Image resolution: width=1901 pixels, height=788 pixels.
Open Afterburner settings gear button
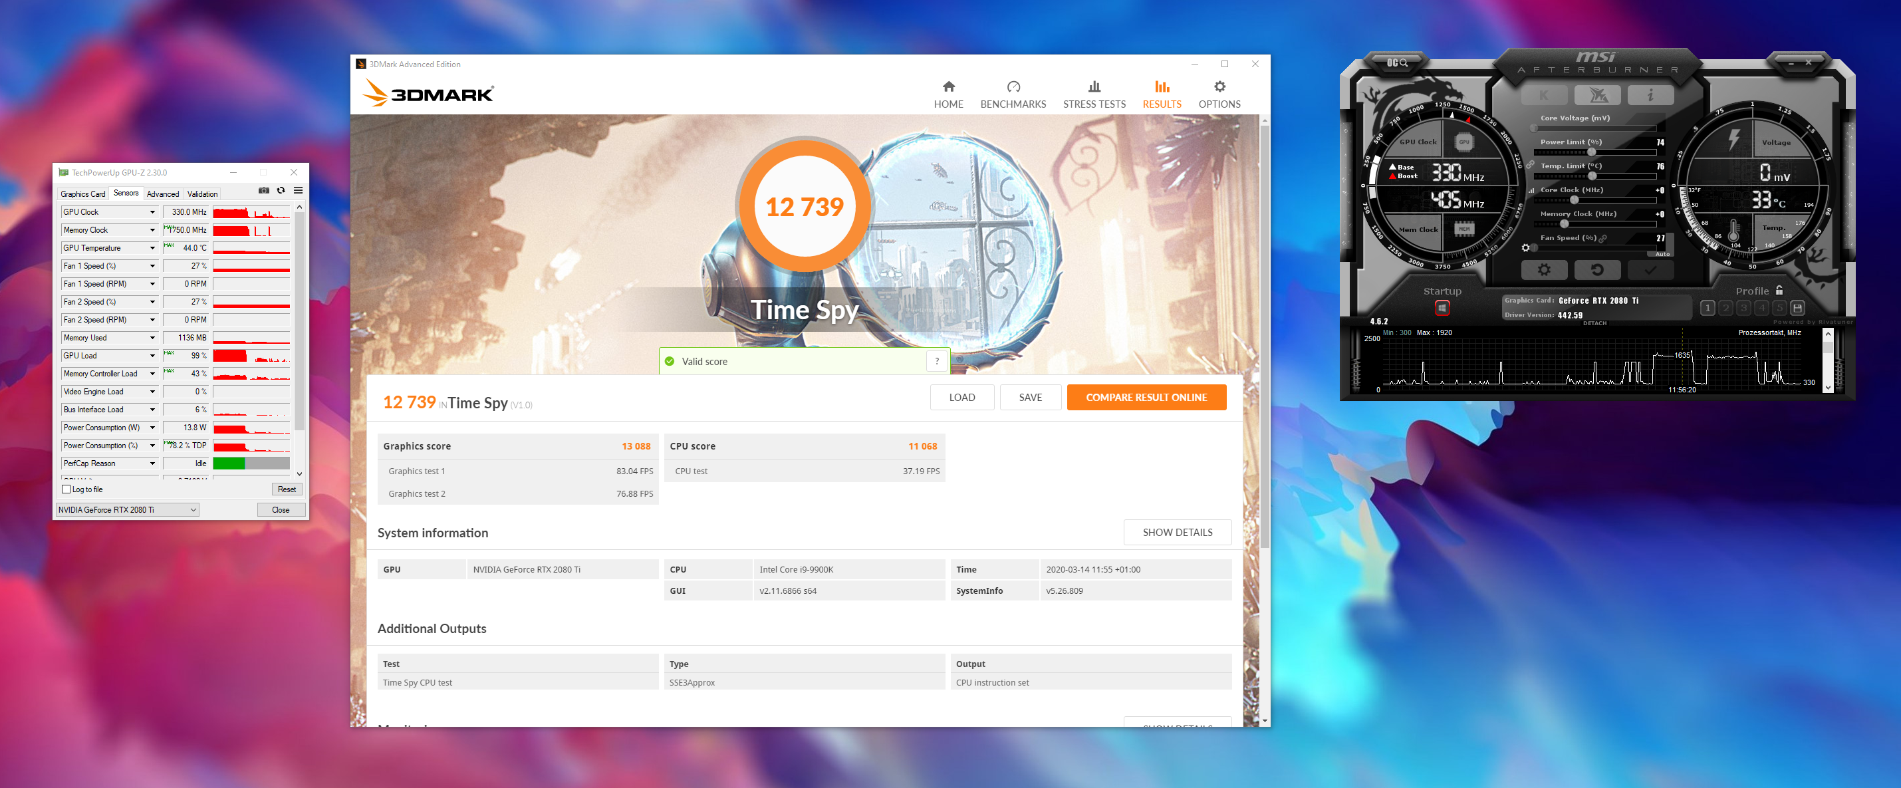tap(1543, 271)
